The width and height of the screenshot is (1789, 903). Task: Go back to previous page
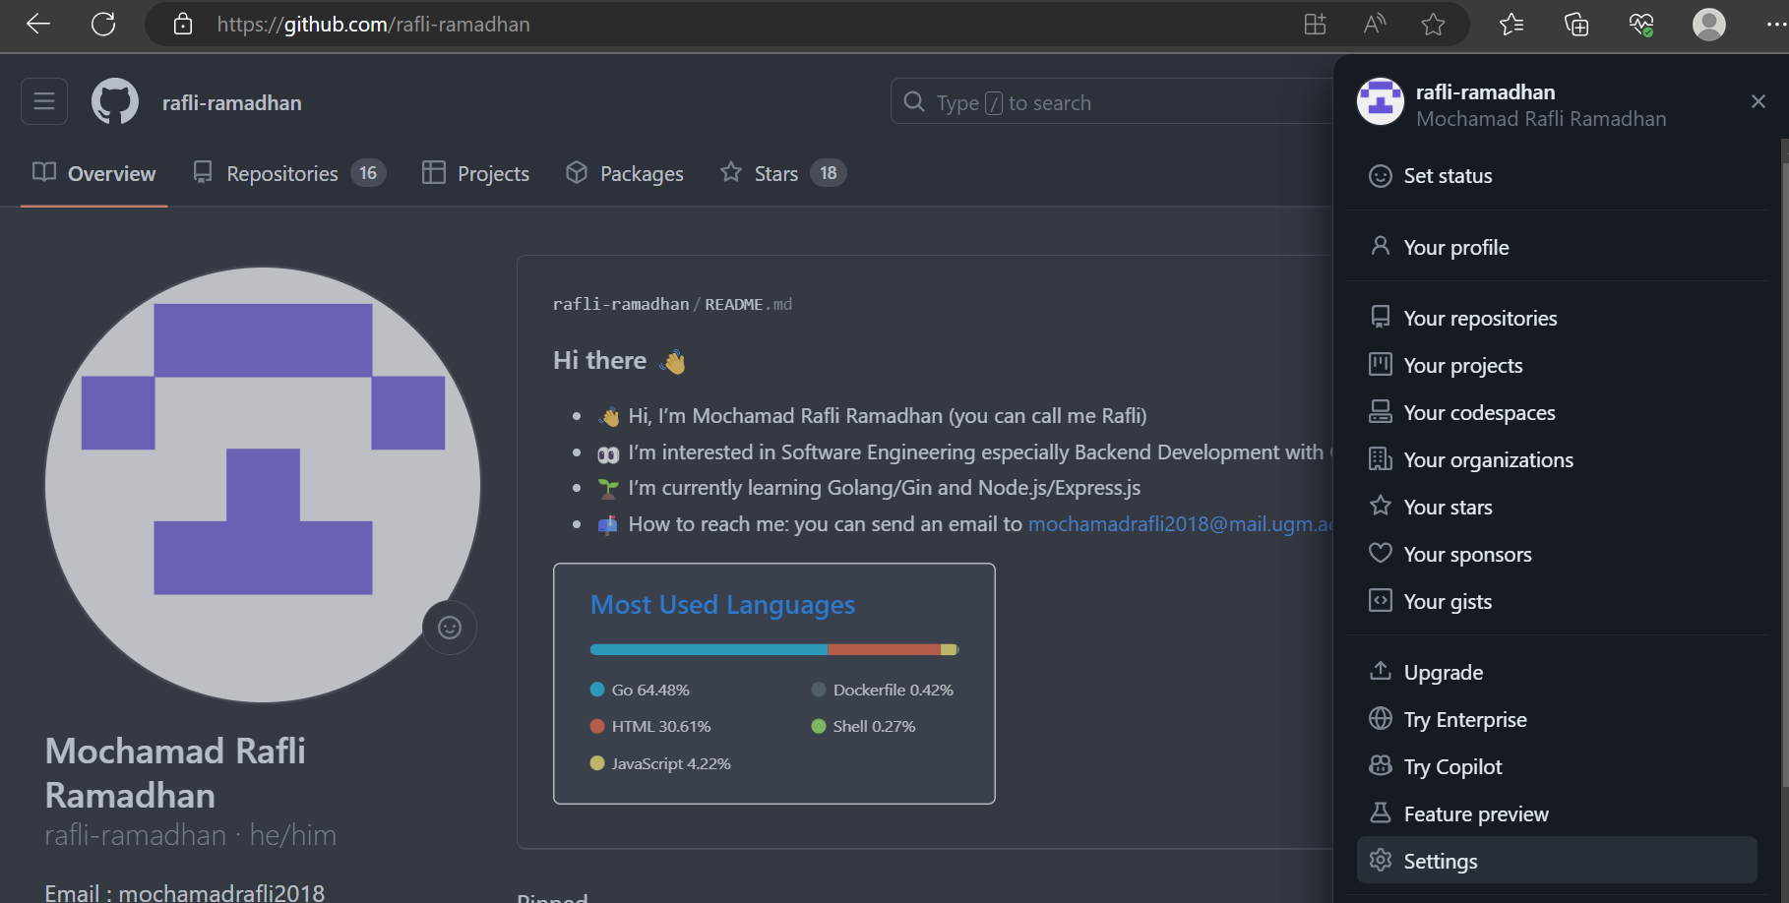coord(38,25)
